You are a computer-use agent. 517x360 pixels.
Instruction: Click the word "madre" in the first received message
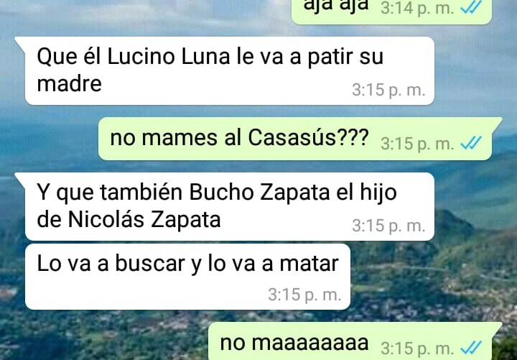click(x=69, y=83)
